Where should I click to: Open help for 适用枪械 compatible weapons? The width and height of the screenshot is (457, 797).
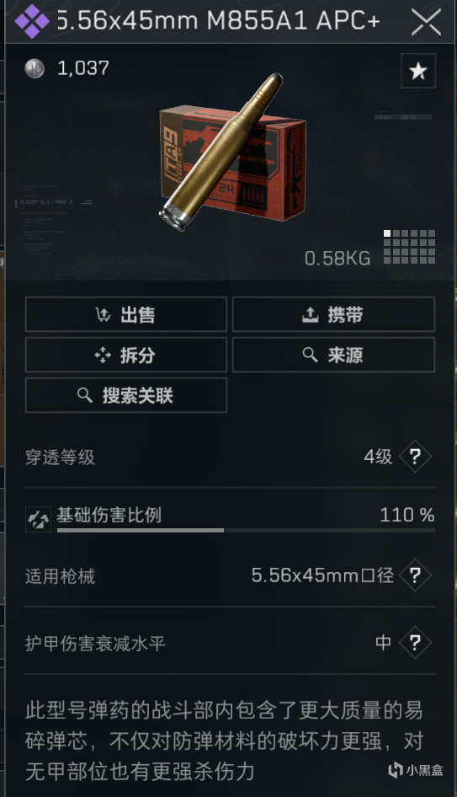click(x=415, y=575)
